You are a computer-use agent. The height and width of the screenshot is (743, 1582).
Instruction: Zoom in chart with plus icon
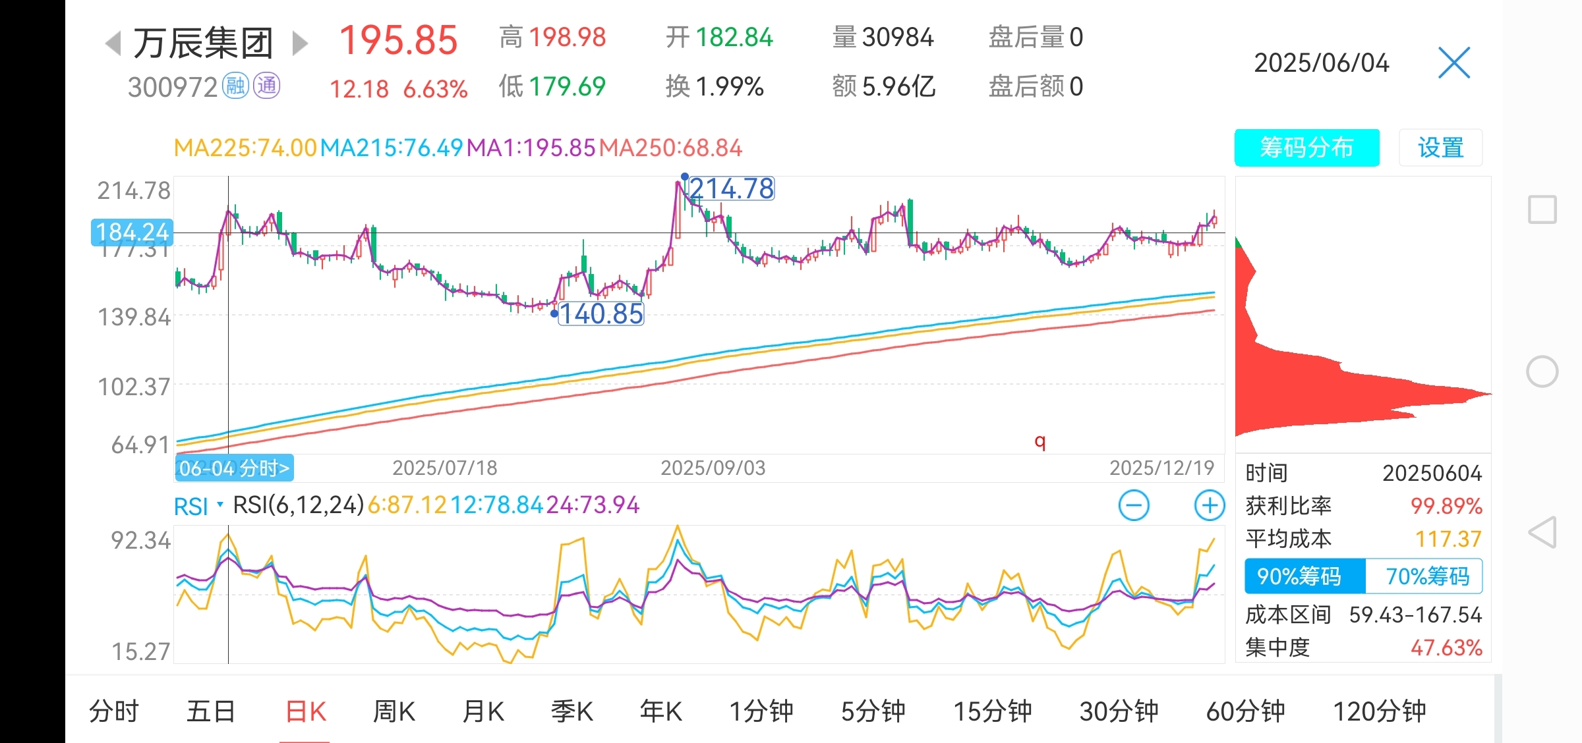coord(1209,506)
